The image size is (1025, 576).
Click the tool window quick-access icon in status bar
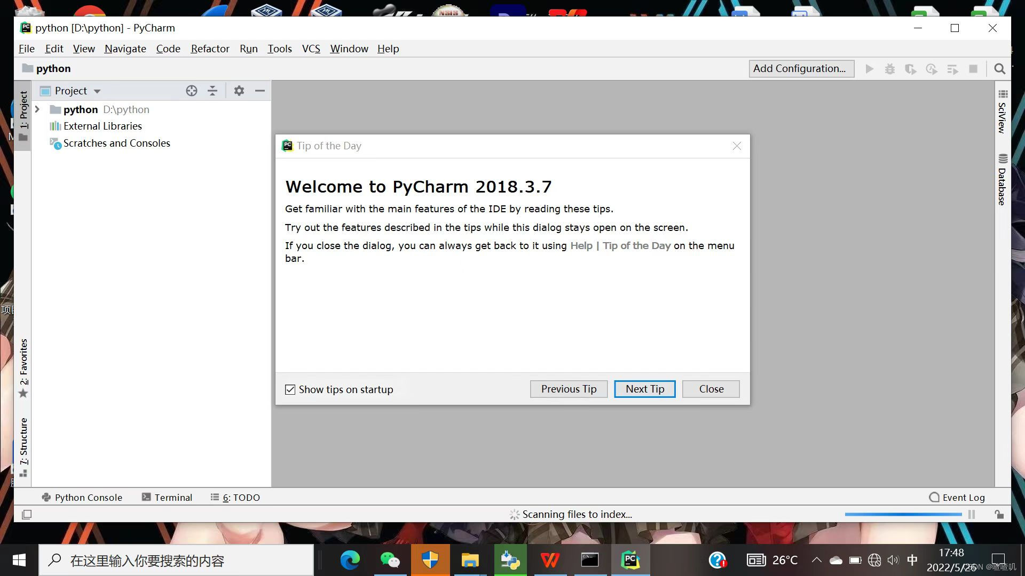(27, 514)
